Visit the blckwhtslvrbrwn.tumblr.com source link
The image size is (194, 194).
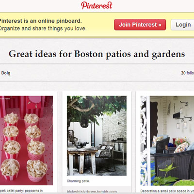point(92,192)
